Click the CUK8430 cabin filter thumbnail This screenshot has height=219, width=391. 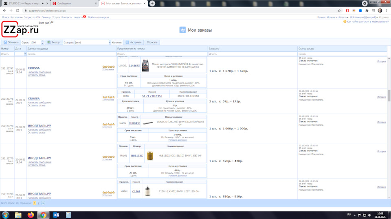pyautogui.click(x=148, y=123)
